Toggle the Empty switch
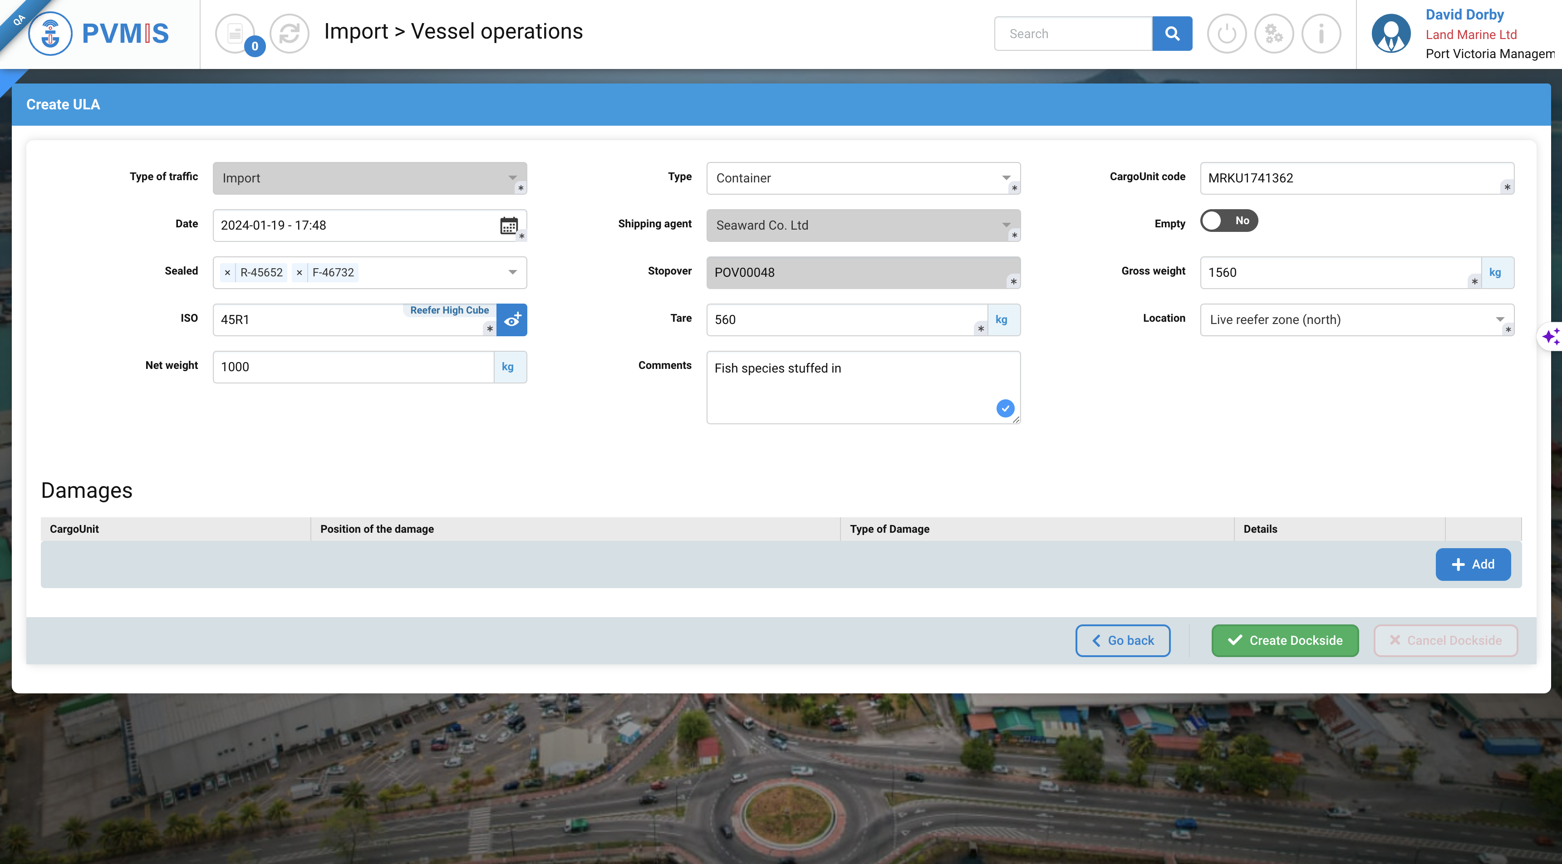This screenshot has width=1562, height=864. click(1228, 221)
